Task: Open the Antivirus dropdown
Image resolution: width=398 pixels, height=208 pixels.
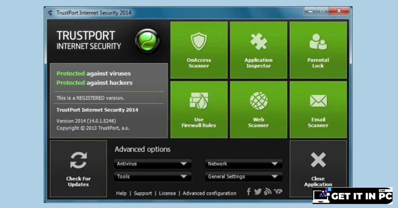Action: click(x=153, y=164)
